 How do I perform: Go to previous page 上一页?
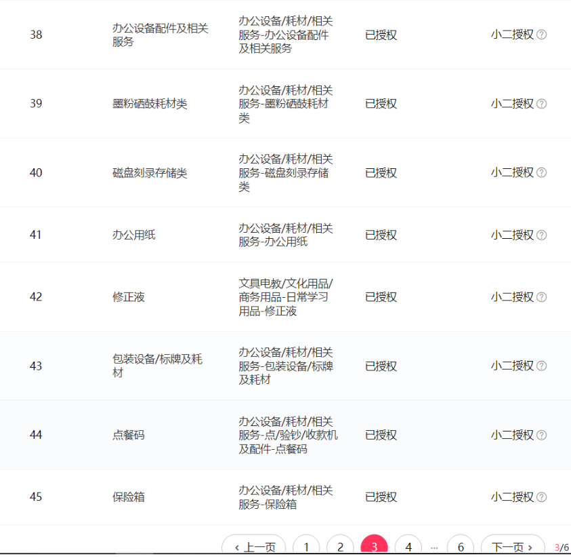254,547
